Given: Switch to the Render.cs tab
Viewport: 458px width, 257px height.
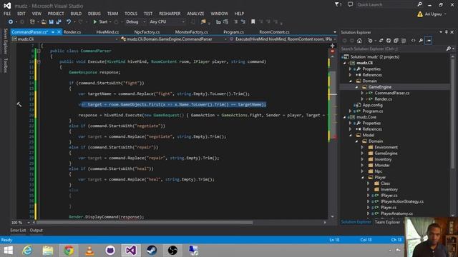Looking at the screenshot, I should click(x=72, y=32).
